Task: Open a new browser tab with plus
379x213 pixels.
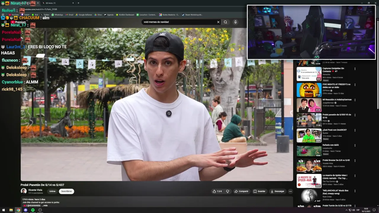Action: click(78, 3)
